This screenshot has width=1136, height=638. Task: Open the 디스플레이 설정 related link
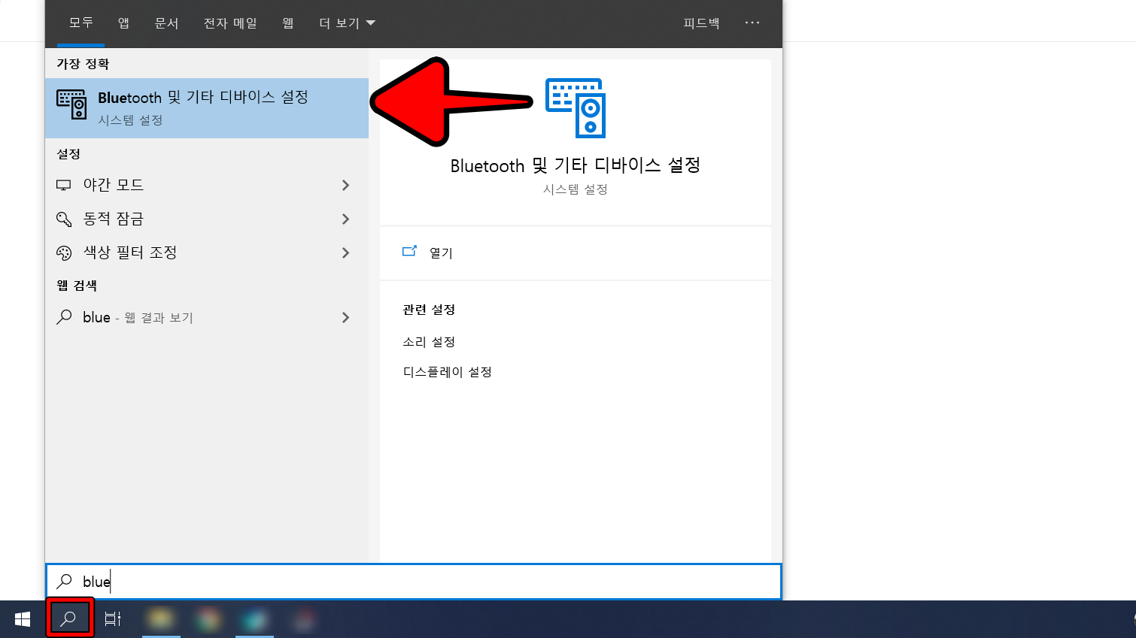click(x=447, y=372)
